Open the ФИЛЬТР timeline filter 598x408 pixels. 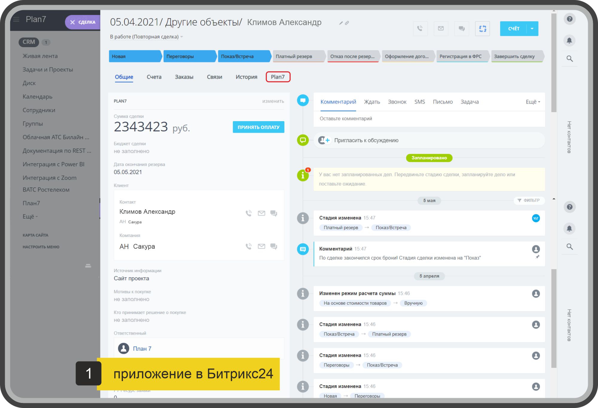[529, 200]
